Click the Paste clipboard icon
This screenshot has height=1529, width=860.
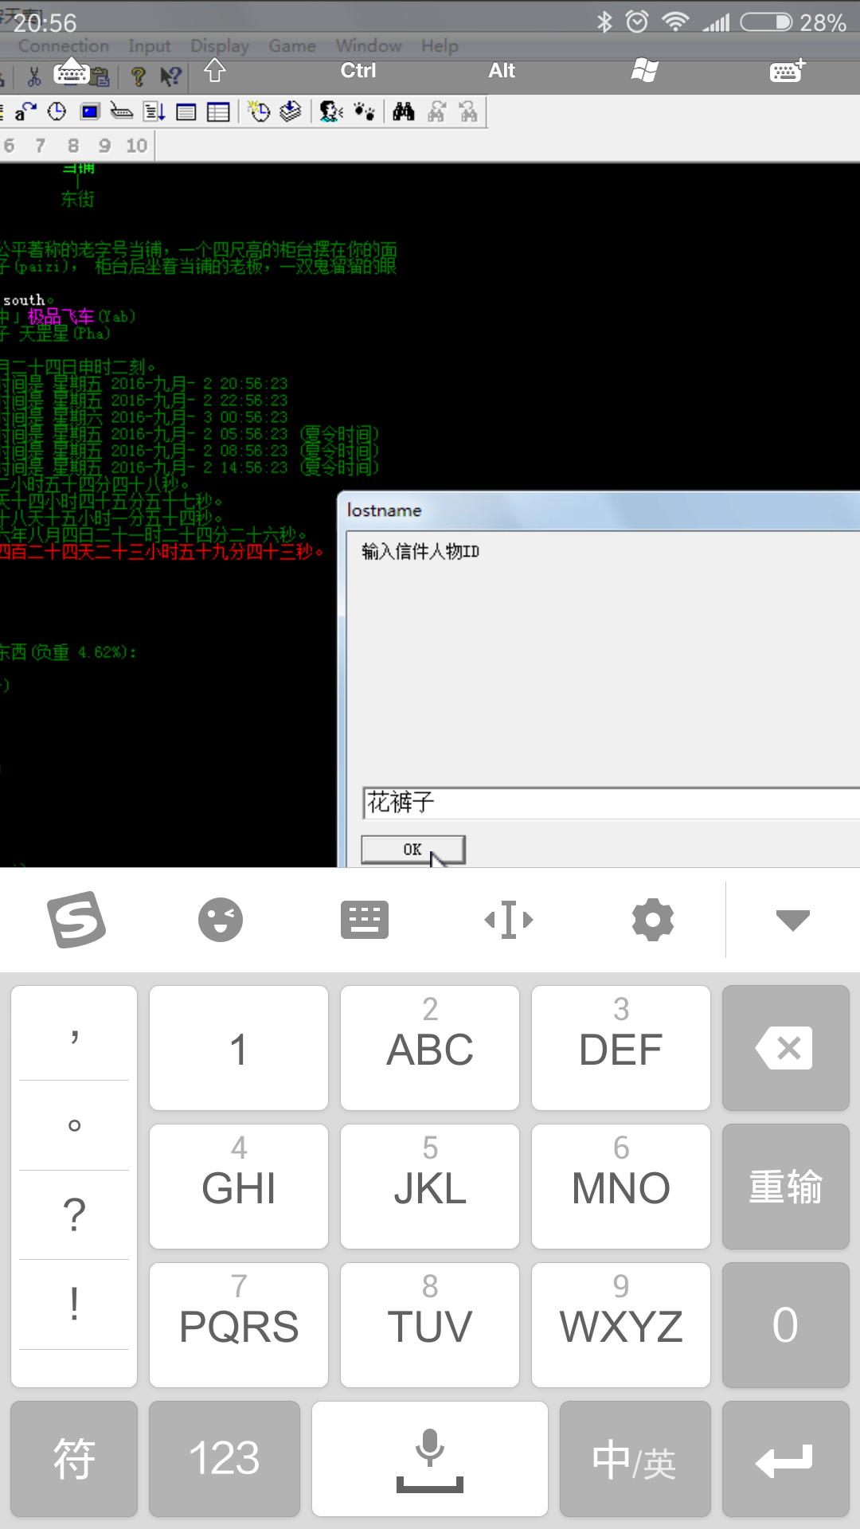(100, 76)
